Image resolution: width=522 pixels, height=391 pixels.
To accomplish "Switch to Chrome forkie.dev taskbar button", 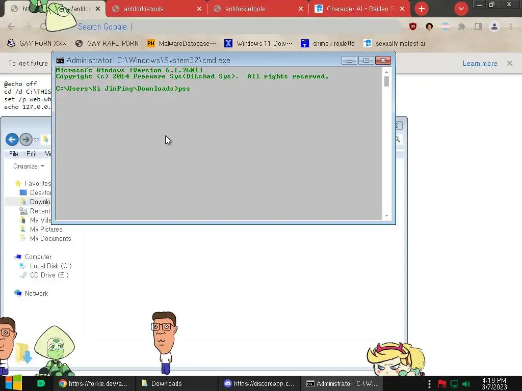I will click(x=94, y=383).
